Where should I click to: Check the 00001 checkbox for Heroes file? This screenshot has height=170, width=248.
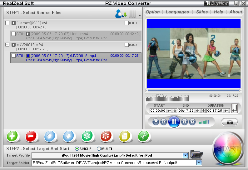click(126, 23)
